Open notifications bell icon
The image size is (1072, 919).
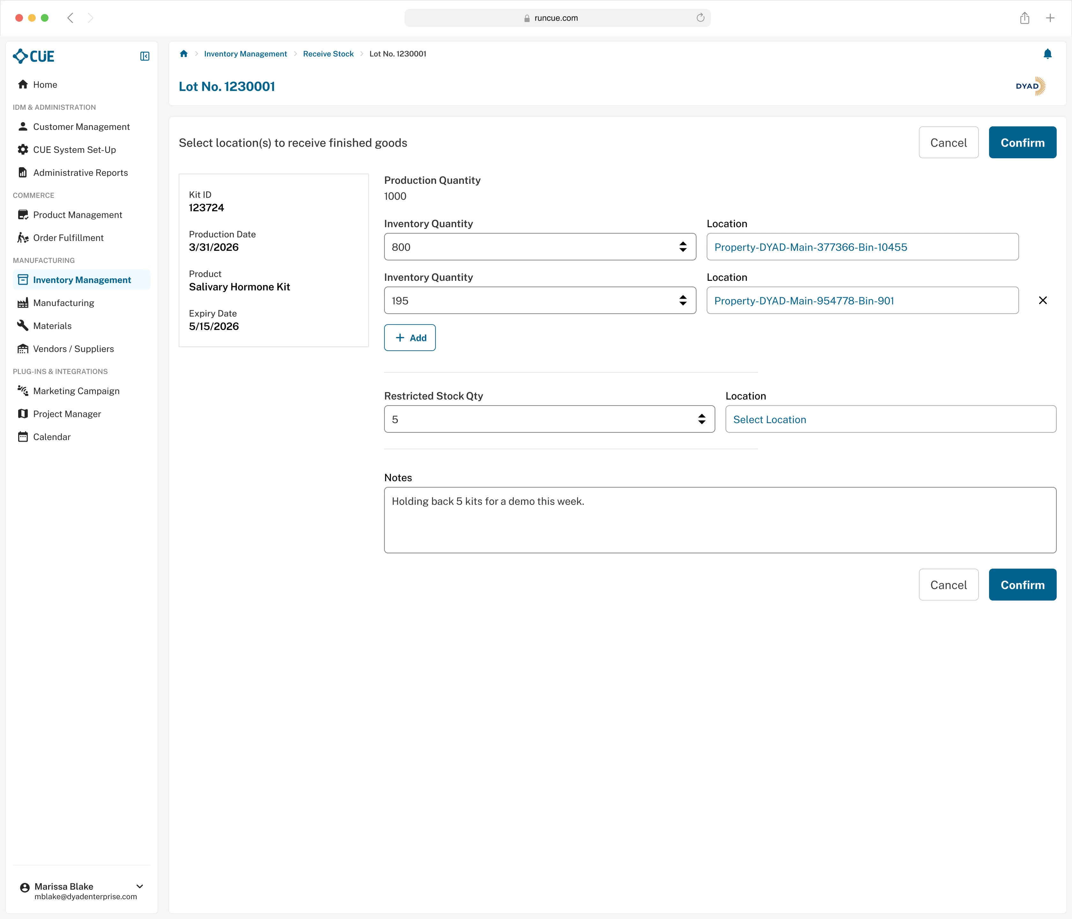(x=1048, y=54)
